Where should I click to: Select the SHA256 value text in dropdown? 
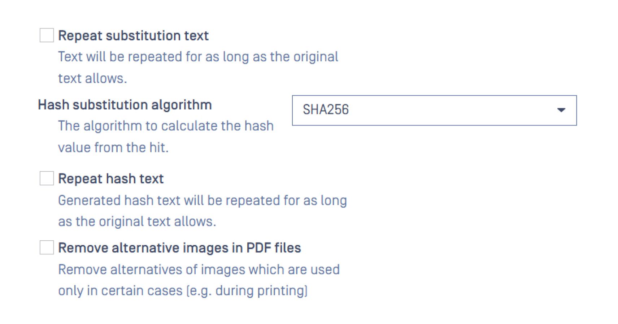[x=326, y=110]
